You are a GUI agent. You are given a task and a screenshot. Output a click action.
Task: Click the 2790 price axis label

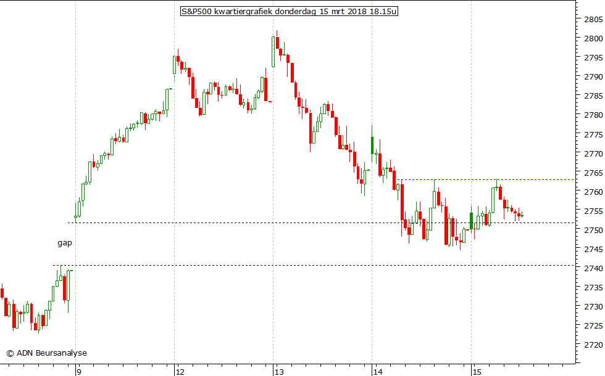pyautogui.click(x=593, y=76)
